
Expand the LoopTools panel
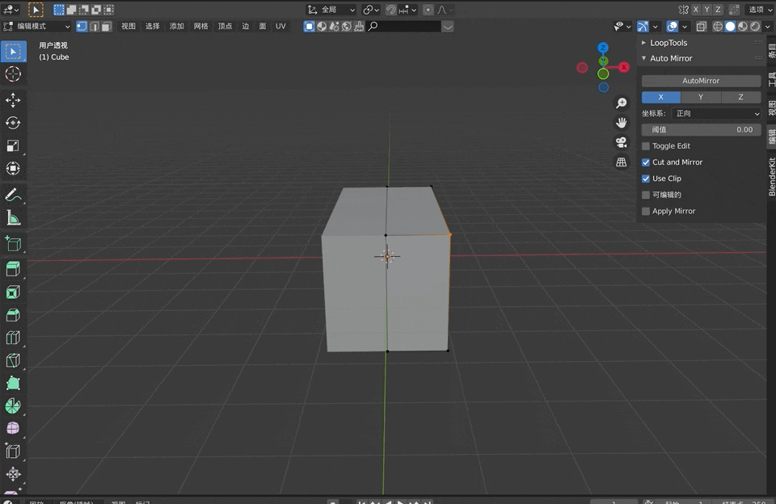[x=668, y=43]
